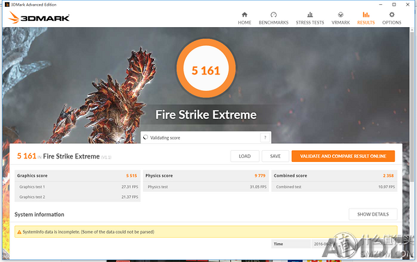Image resolution: width=417 pixels, height=262 pixels.
Task: Select the Combined test row
Action: 334,187
